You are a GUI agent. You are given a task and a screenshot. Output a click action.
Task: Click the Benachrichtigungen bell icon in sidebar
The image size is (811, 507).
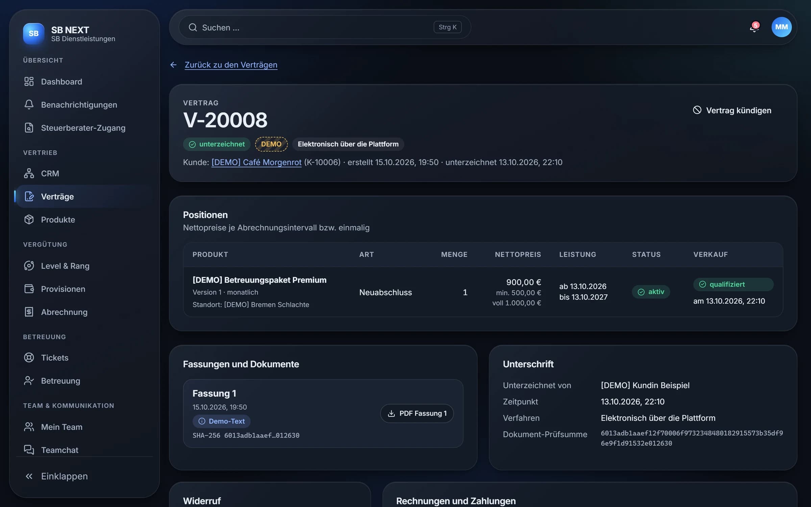(29, 104)
